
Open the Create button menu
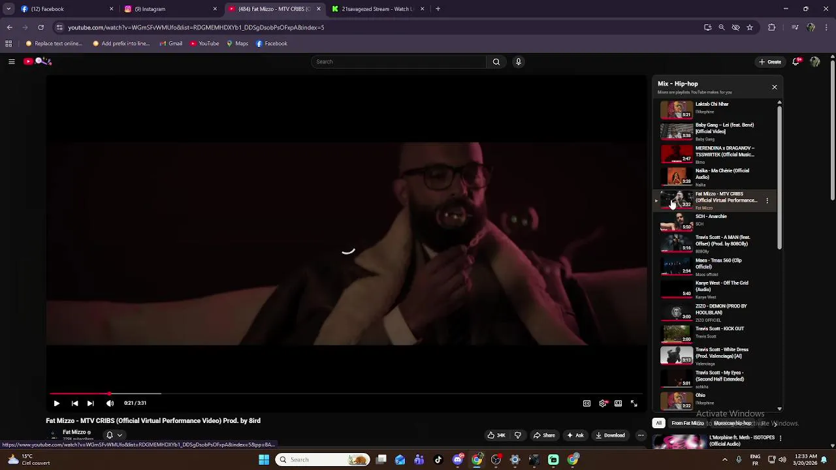click(770, 61)
